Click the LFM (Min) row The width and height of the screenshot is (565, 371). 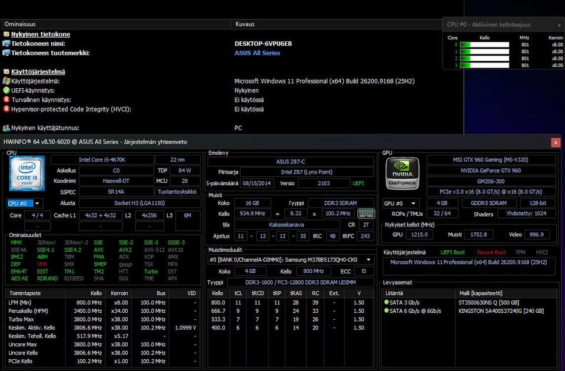(x=102, y=303)
